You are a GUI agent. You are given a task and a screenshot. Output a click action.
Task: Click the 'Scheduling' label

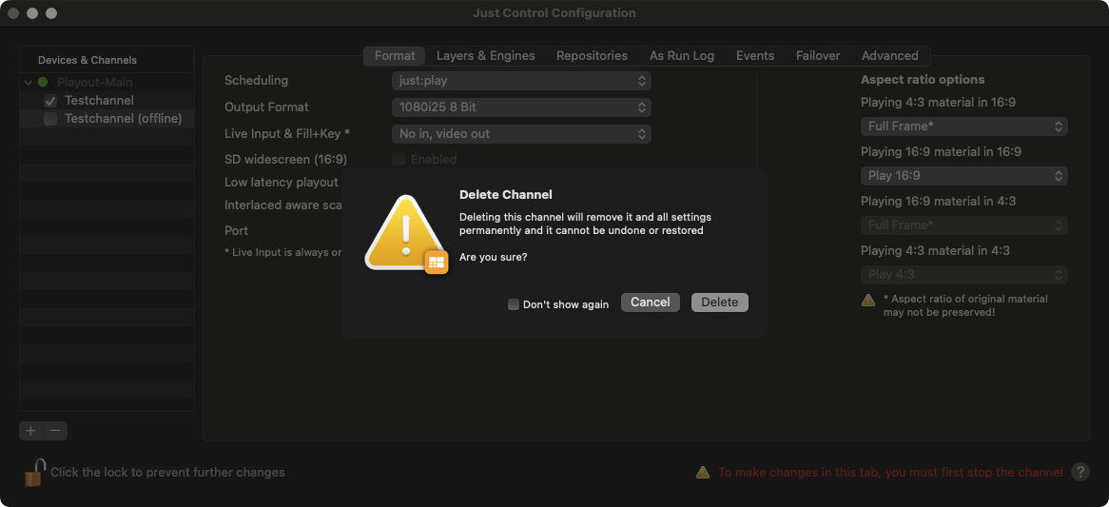pos(256,81)
